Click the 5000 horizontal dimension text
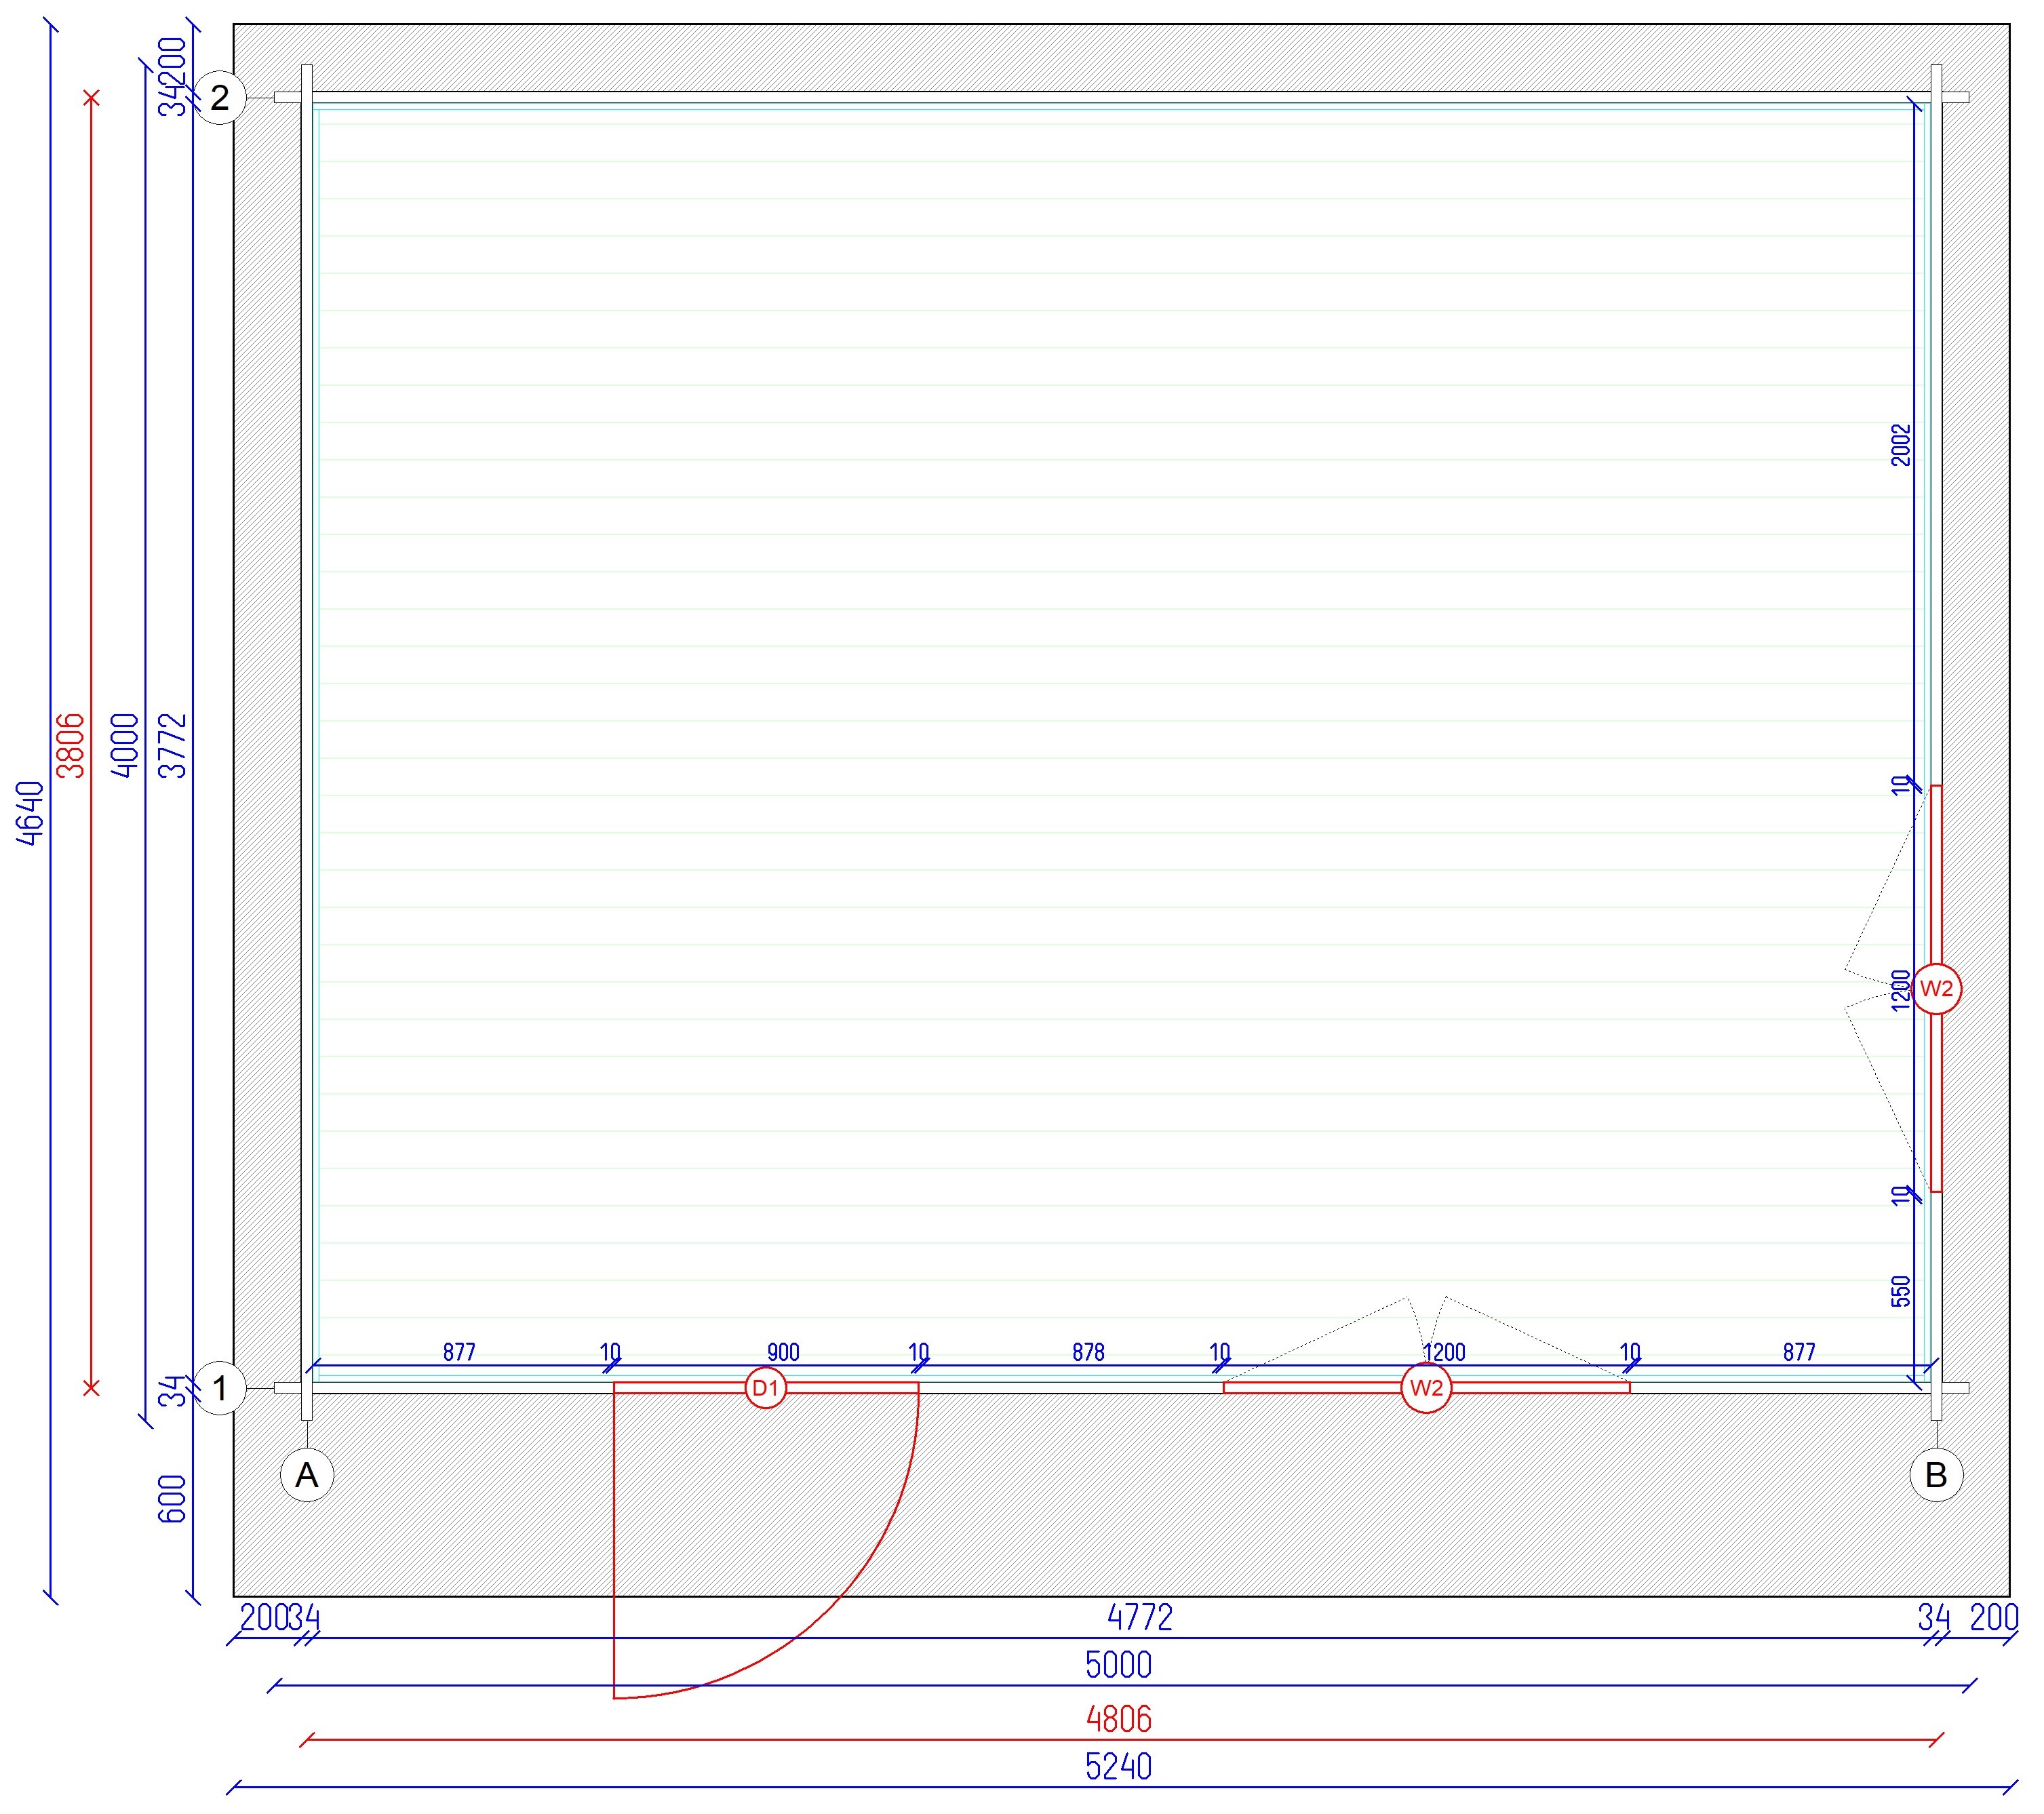Screen dimensions: 2044x1814 click(x=1118, y=1665)
